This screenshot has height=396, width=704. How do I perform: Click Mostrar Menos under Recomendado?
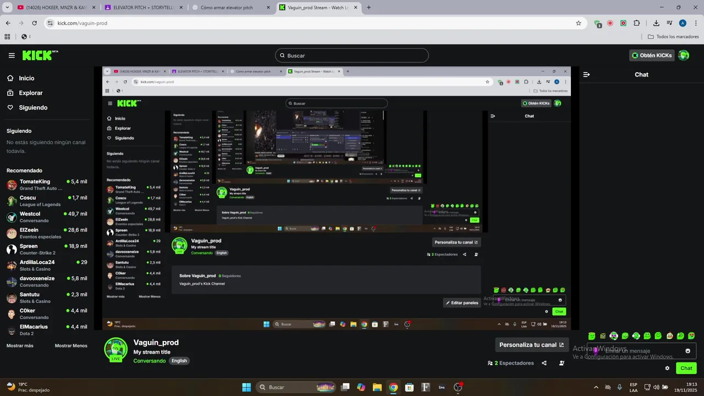pos(71,345)
